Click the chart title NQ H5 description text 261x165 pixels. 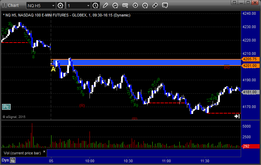point(67,15)
